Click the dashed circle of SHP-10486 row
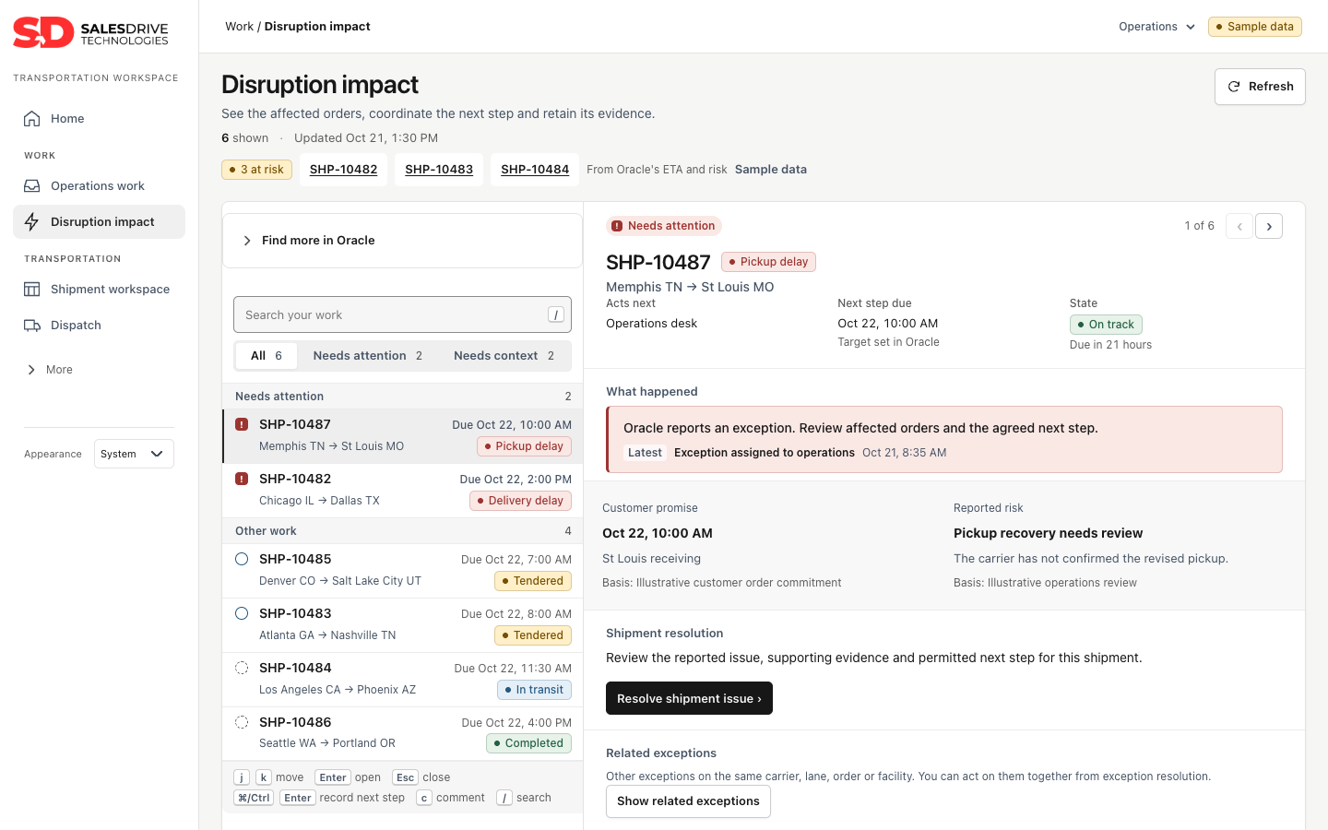 (x=242, y=722)
